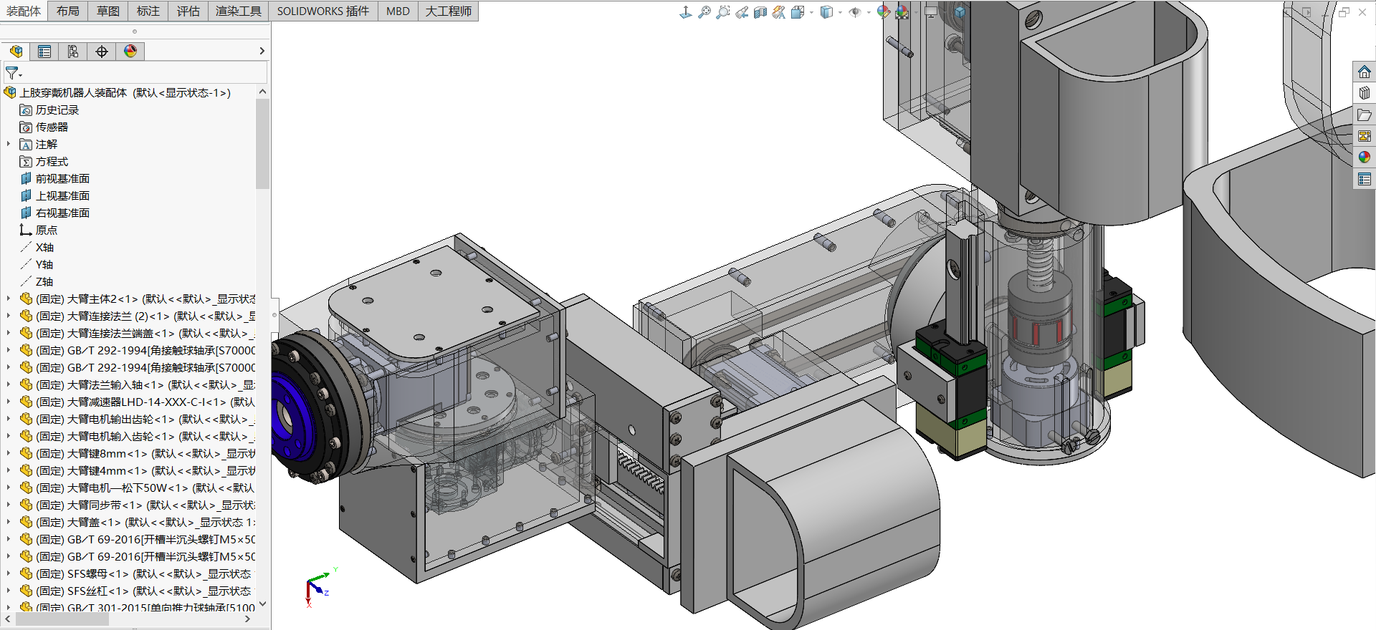
Task: Open the FeatureManager design tree tab
Action: click(x=16, y=51)
